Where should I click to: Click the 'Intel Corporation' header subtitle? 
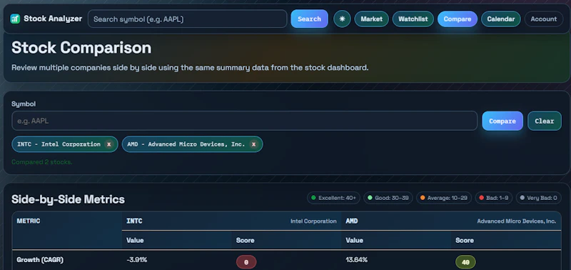(313, 221)
